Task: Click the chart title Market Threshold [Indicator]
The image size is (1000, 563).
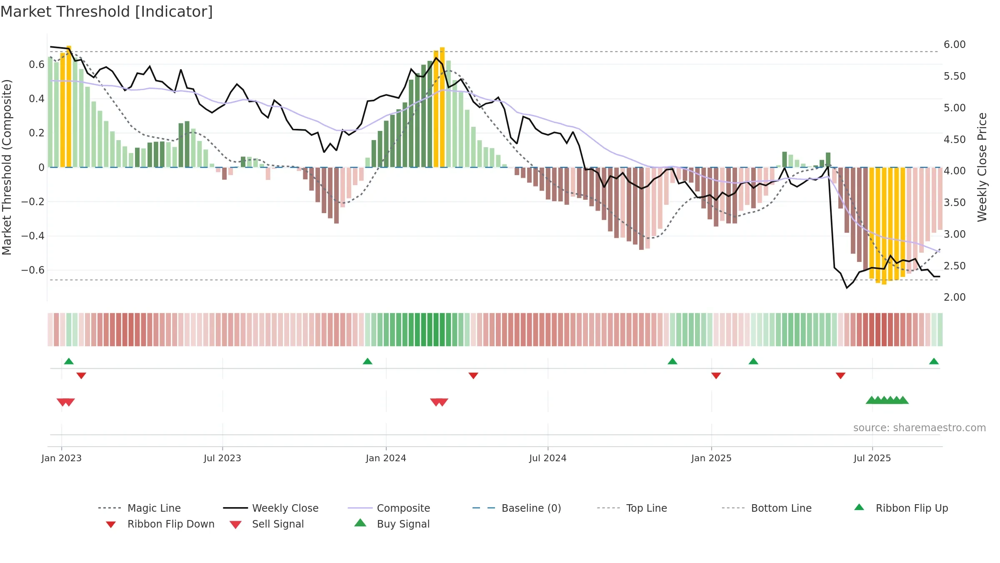Action: tap(107, 12)
